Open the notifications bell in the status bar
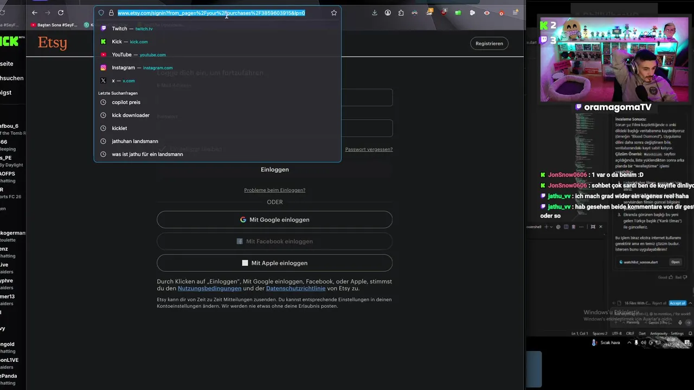Screen dimensions: 694x390 pyautogui.click(x=690, y=334)
